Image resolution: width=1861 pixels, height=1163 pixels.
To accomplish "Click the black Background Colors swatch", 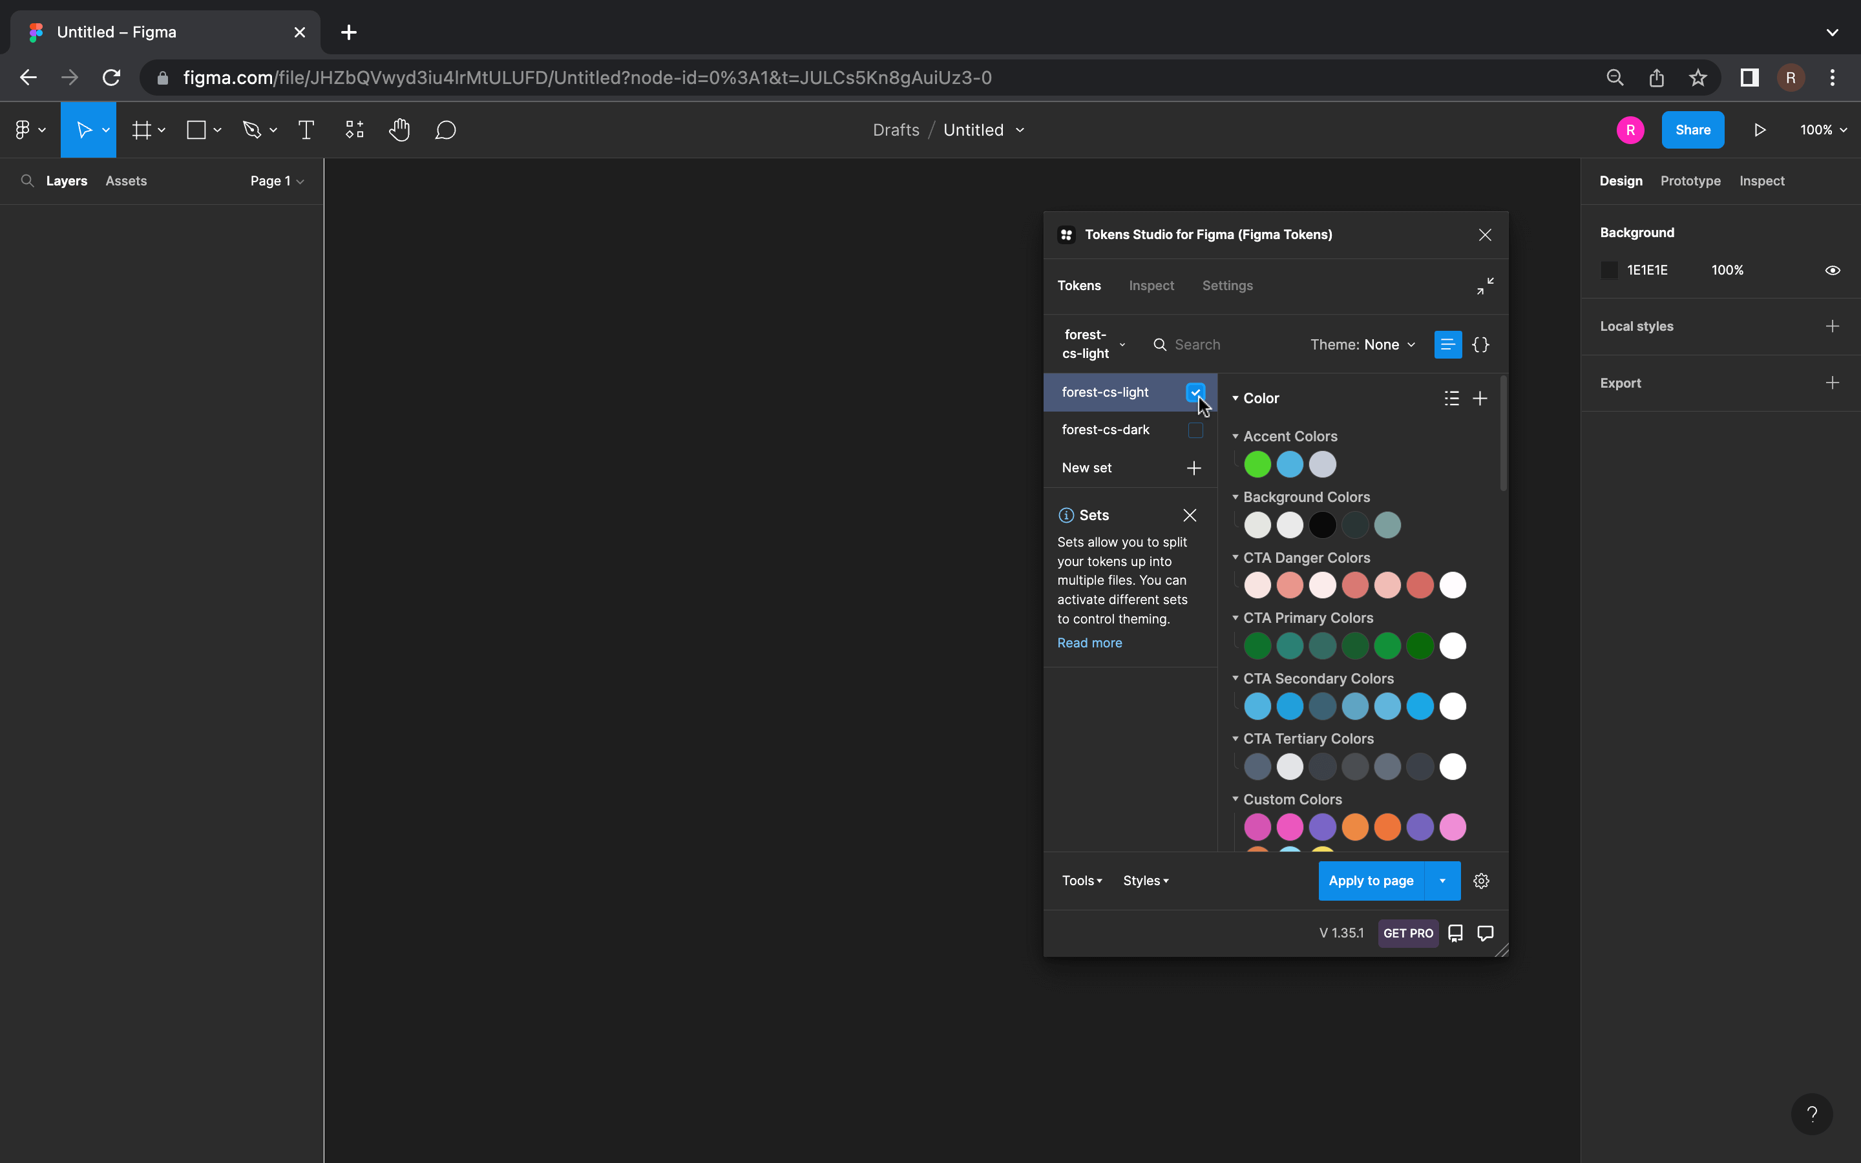I will click(1323, 525).
